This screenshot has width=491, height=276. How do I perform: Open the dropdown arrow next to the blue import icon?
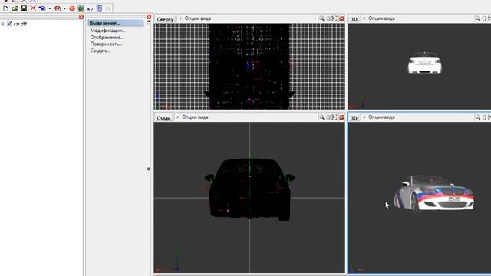[49, 8]
